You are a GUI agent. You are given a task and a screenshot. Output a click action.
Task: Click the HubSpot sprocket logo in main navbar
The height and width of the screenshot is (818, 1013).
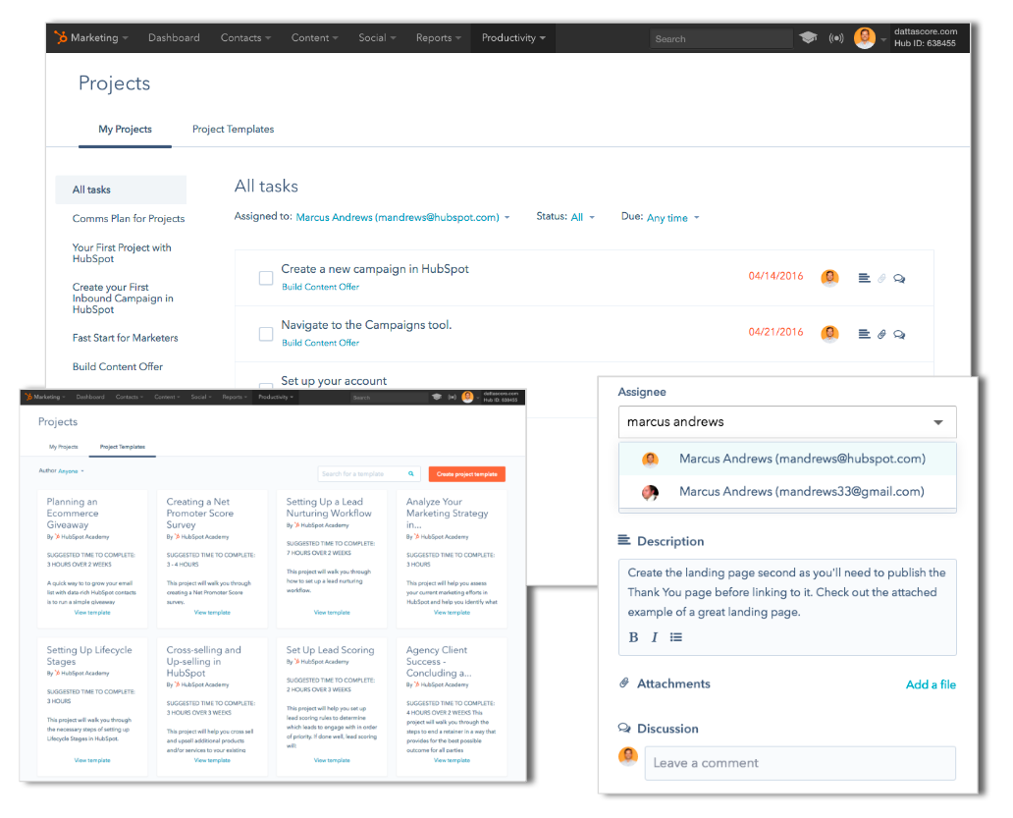[61, 37]
